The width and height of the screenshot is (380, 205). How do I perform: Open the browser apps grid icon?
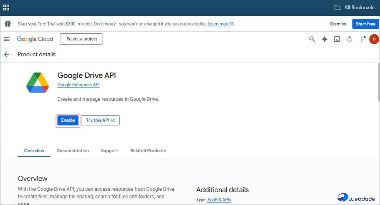6,7
